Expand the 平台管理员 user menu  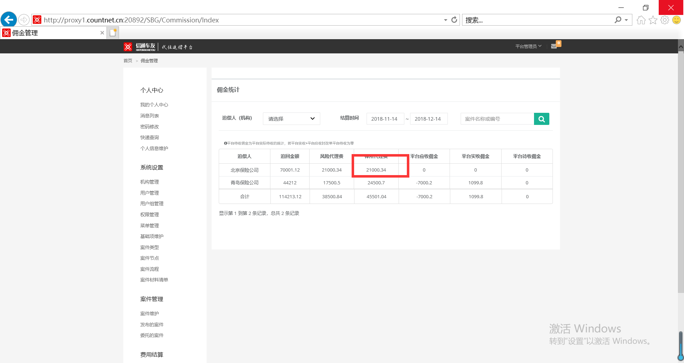[528, 46]
